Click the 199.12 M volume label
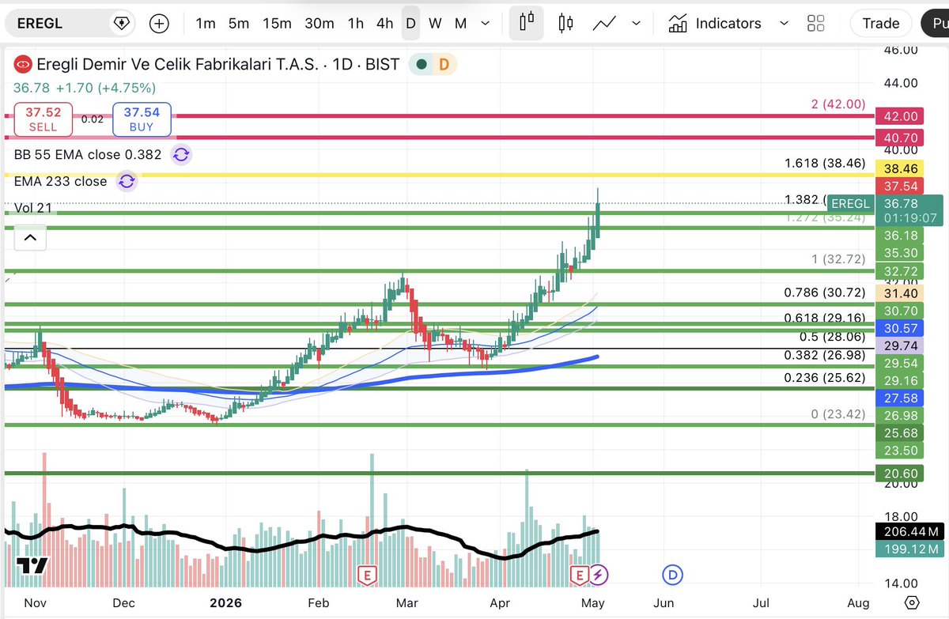The image size is (949, 619). click(x=909, y=549)
